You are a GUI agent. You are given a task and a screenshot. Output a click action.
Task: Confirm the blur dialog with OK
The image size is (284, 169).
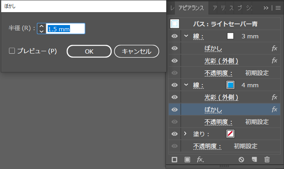[x=89, y=51]
